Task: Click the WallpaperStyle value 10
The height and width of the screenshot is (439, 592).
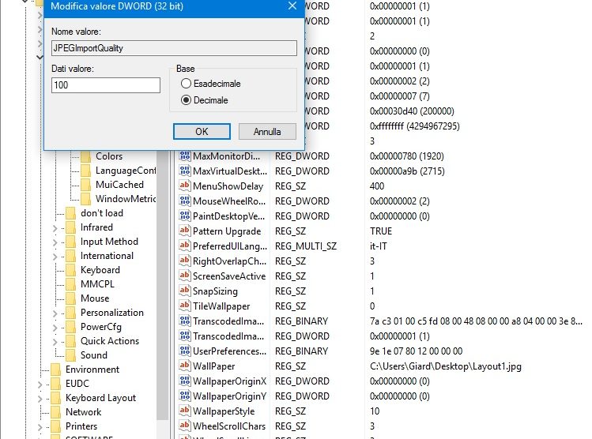Action: point(375,411)
